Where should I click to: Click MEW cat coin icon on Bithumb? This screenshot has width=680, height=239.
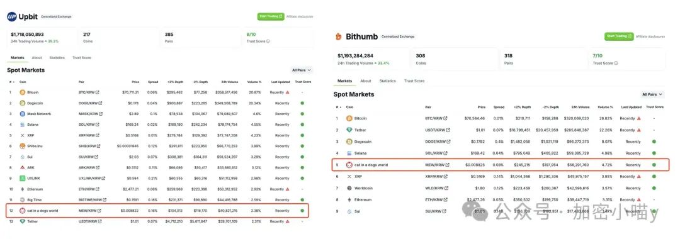(349, 165)
